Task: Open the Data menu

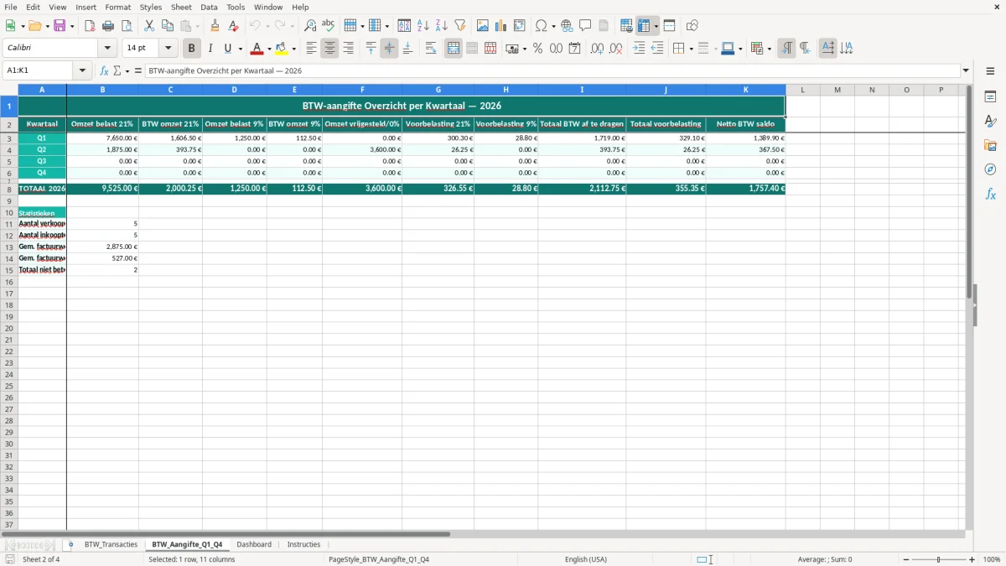Action: coord(209,7)
